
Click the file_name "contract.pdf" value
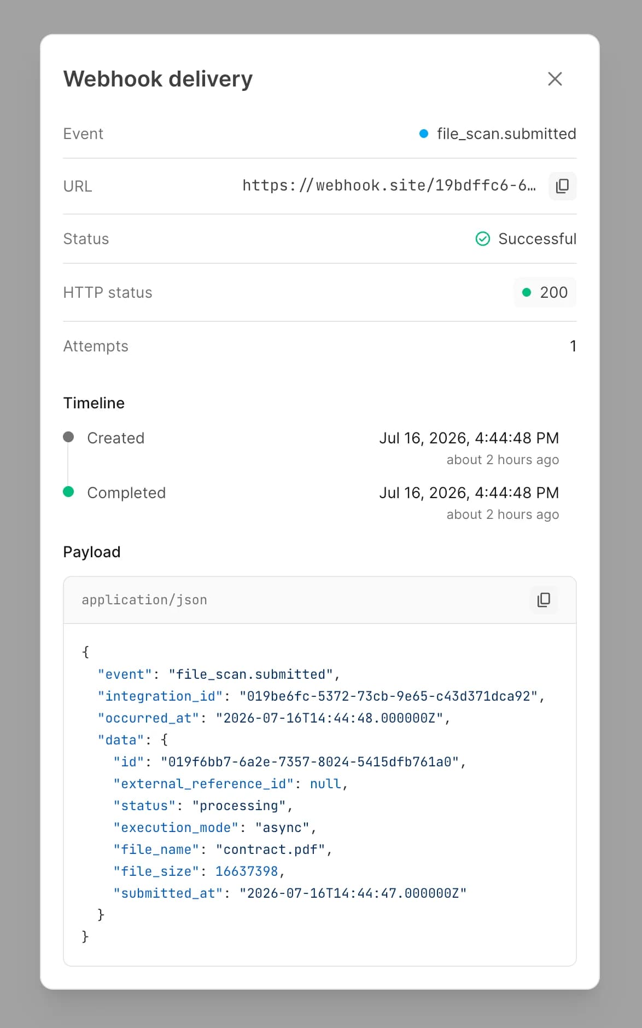[271, 850]
